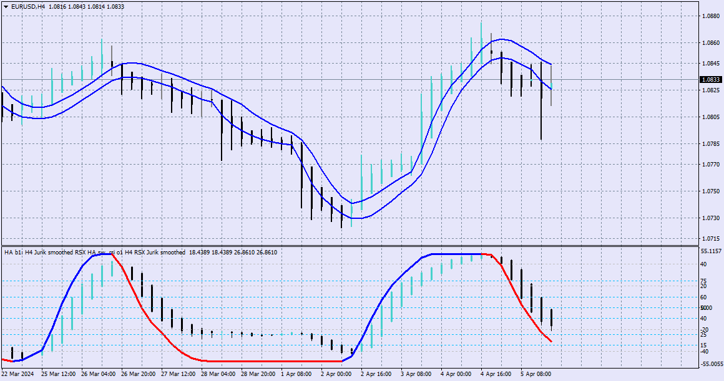Click the -55.0055 indicator scale minimum

click(712, 364)
